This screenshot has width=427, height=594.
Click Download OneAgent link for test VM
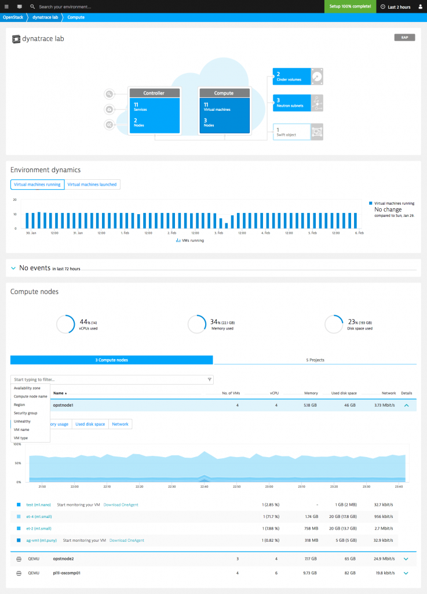coord(121,505)
